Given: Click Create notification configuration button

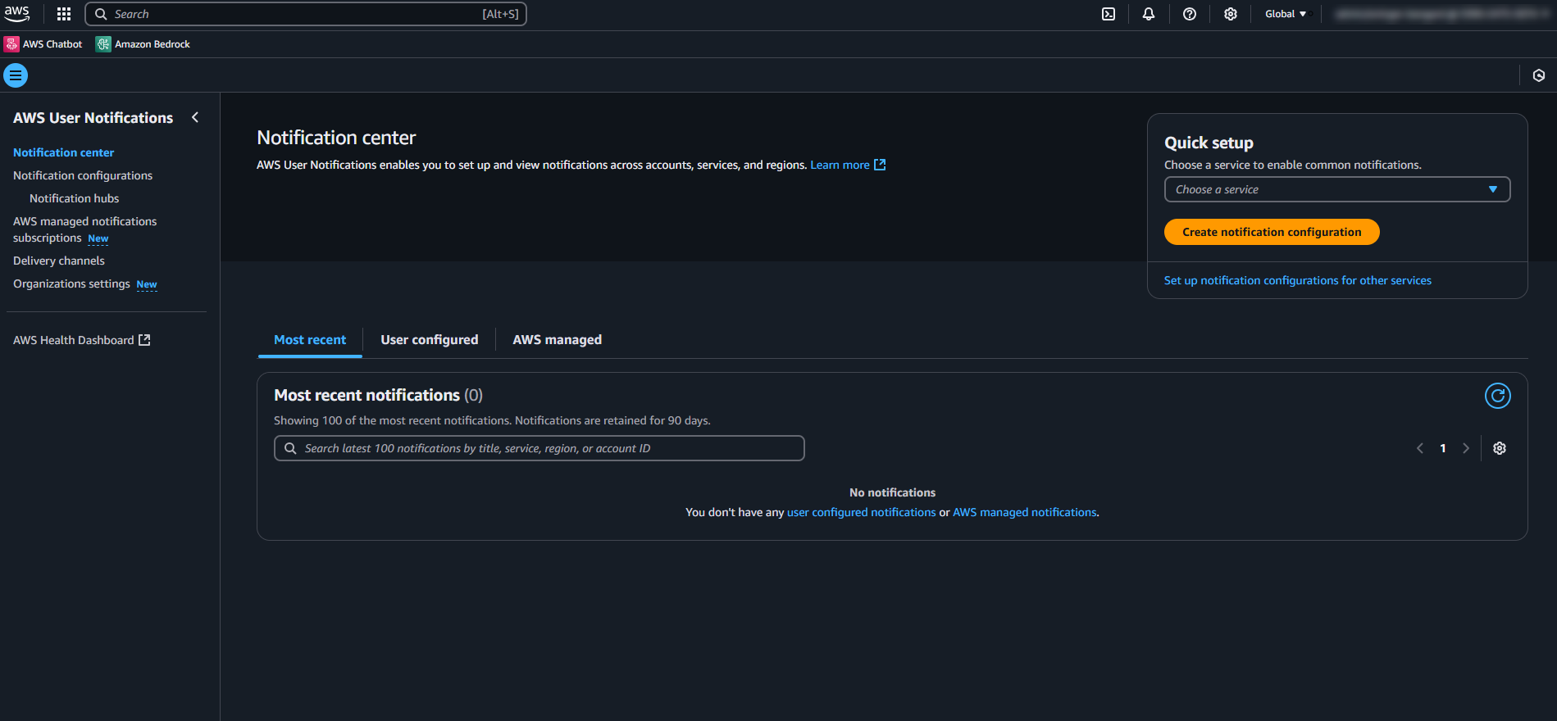Looking at the screenshot, I should tap(1272, 232).
